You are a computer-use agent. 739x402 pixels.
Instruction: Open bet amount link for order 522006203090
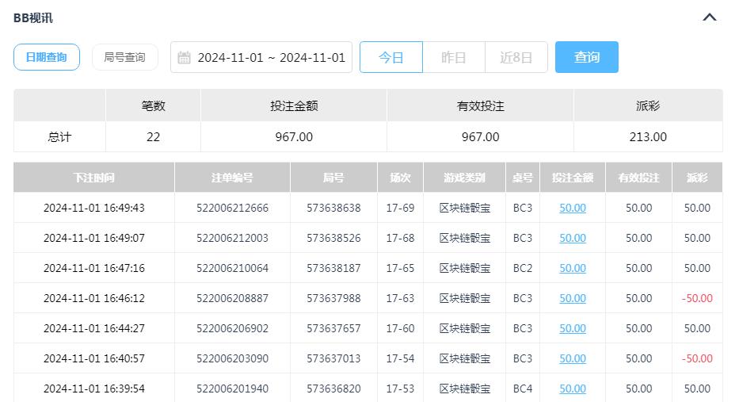pos(573,358)
